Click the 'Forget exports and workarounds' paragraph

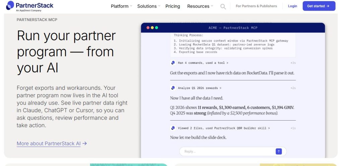pos(72,107)
